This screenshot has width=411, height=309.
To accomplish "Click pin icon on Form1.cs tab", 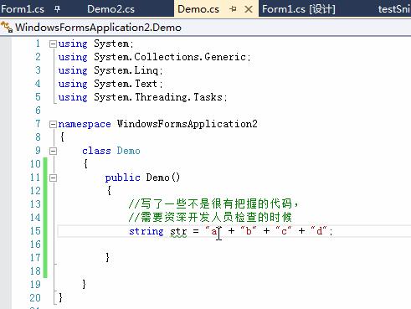I will 57,9.
